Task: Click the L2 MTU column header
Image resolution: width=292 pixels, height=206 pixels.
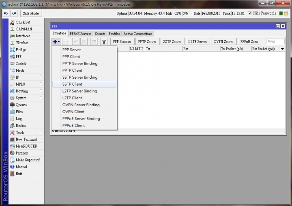Action: (137, 49)
